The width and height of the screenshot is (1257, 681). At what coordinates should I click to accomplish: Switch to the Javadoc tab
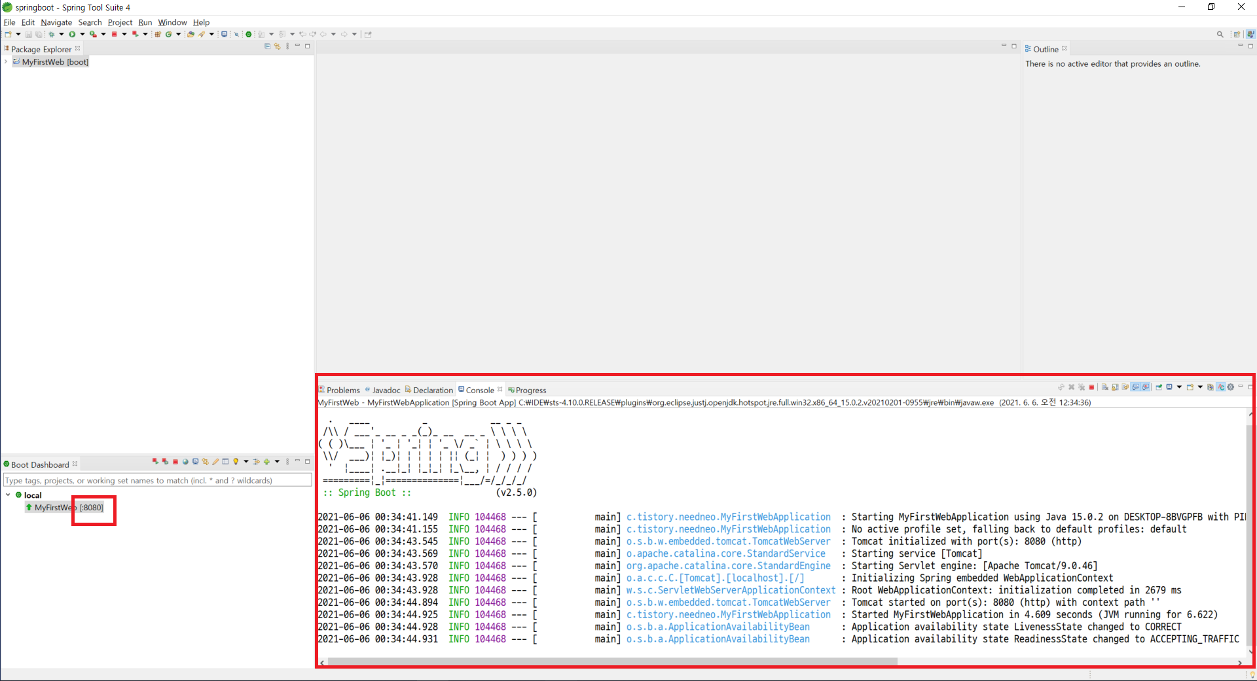click(x=382, y=390)
